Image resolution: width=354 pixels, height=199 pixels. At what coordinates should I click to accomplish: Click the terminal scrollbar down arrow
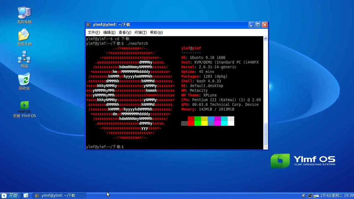(x=265, y=147)
